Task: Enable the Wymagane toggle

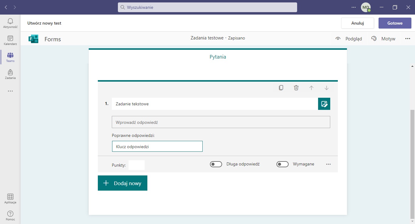Action: tap(282, 164)
